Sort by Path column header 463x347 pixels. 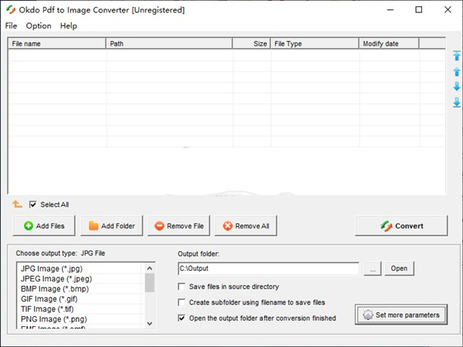tap(169, 44)
